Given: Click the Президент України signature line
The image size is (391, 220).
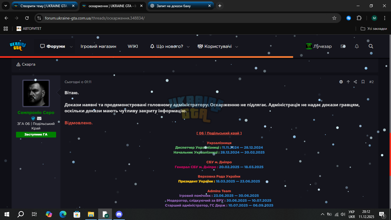Looking at the screenshot, I should (x=219, y=181).
